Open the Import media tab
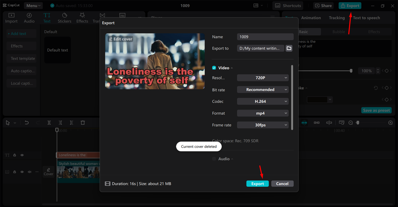The height and width of the screenshot is (207, 398). point(11,18)
